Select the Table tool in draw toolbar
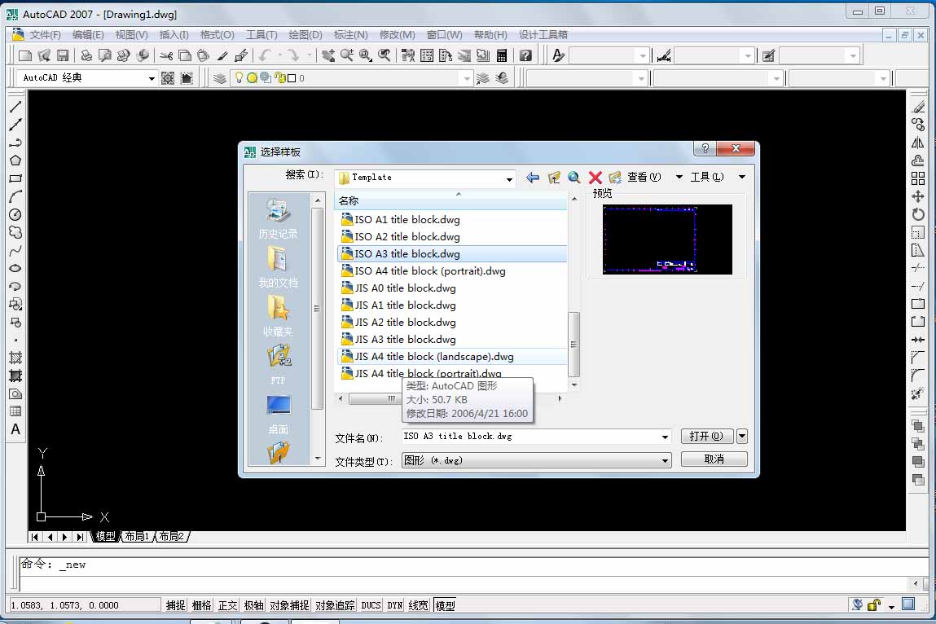This screenshot has width=936, height=624. tap(15, 411)
